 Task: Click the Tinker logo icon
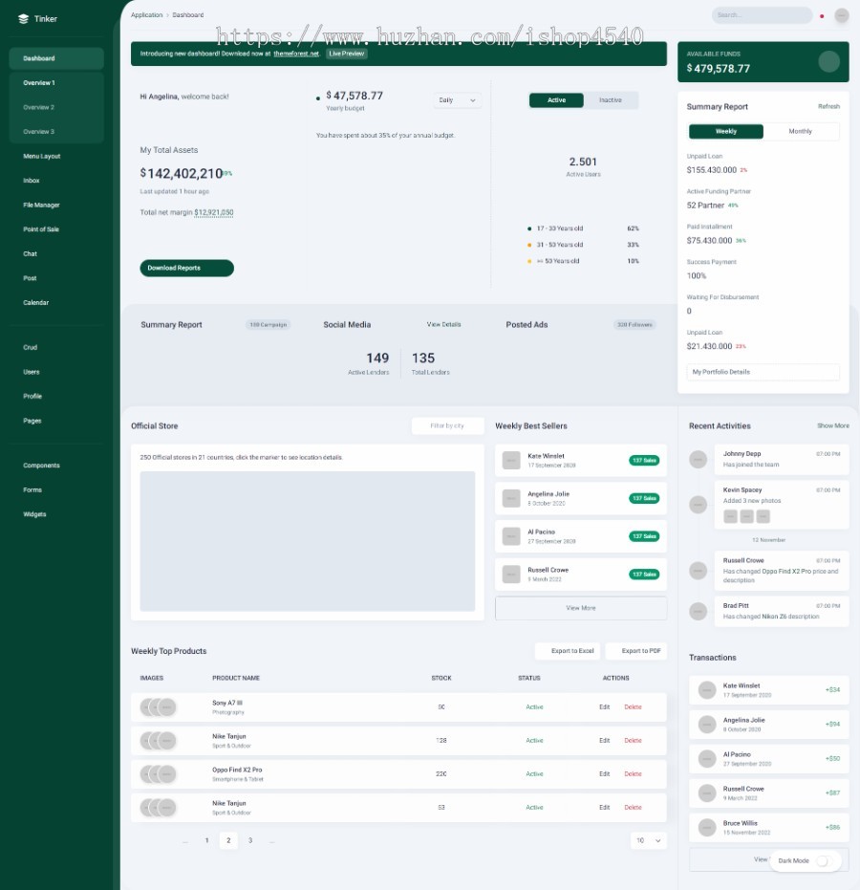tap(23, 19)
